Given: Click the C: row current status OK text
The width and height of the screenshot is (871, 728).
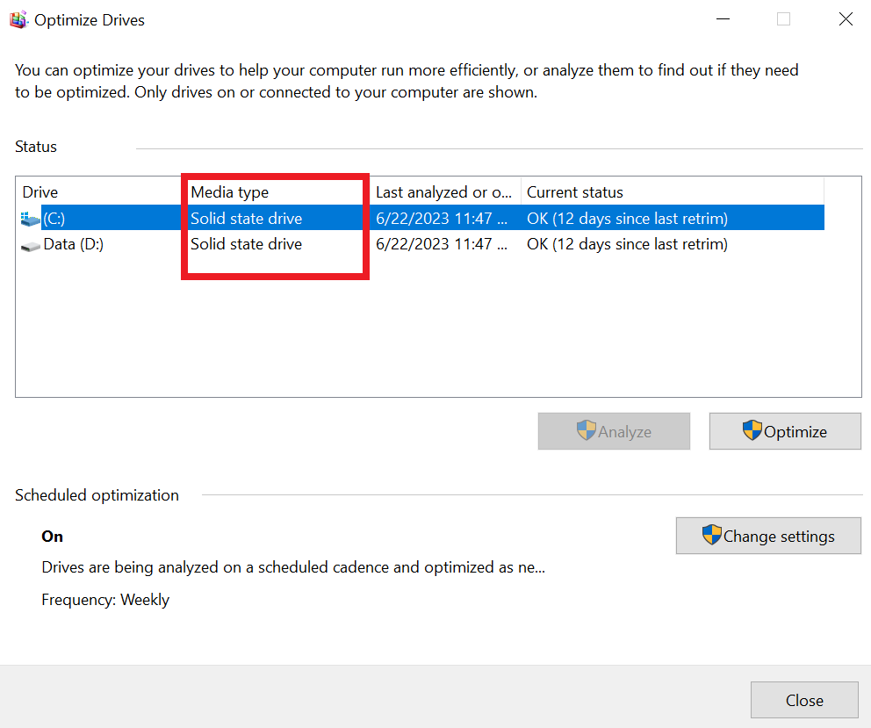Looking at the screenshot, I should pos(627,219).
